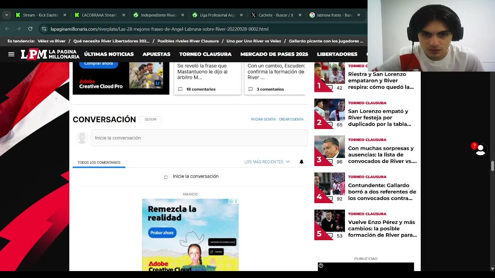Open Vuelve Enzo Pérez y más cambios article
The image size is (495, 278).
tap(382, 229)
